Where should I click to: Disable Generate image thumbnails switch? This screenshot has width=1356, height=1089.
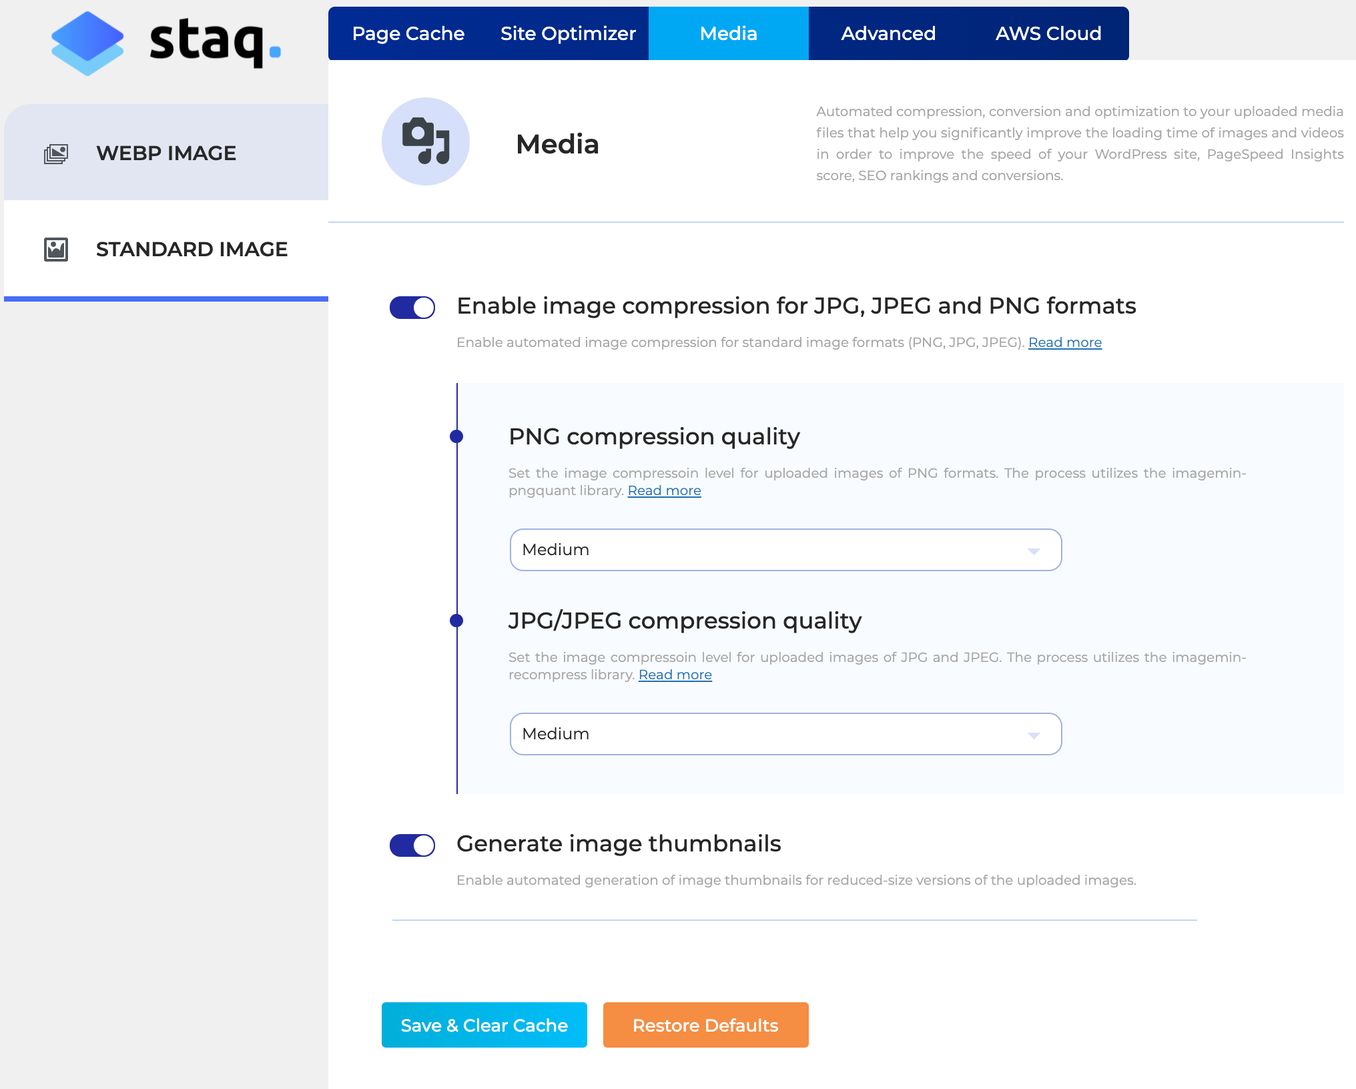point(412,845)
